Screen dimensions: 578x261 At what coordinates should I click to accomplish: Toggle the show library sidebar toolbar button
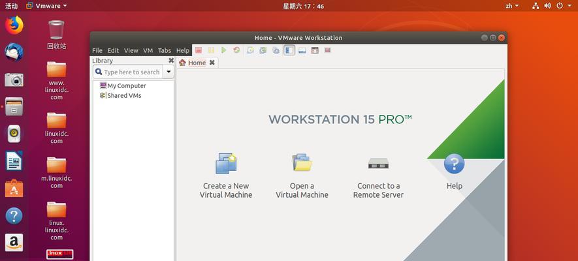[289, 50]
